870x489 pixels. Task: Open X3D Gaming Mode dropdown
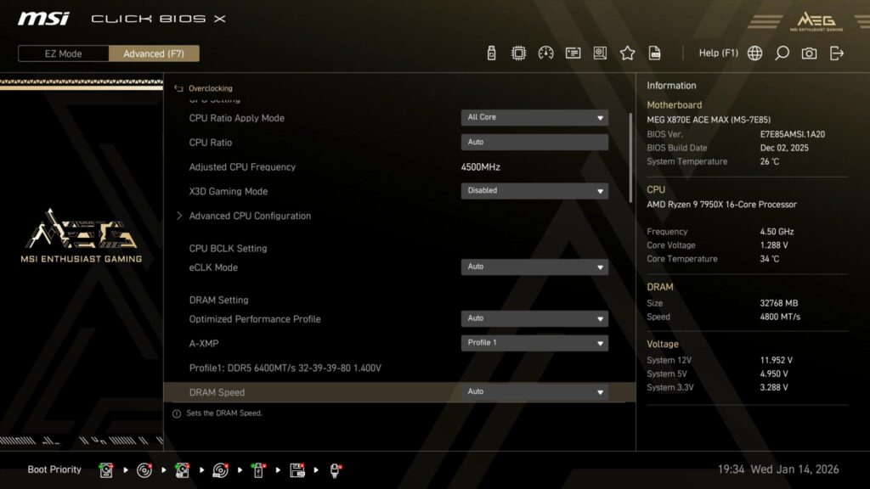pos(534,191)
